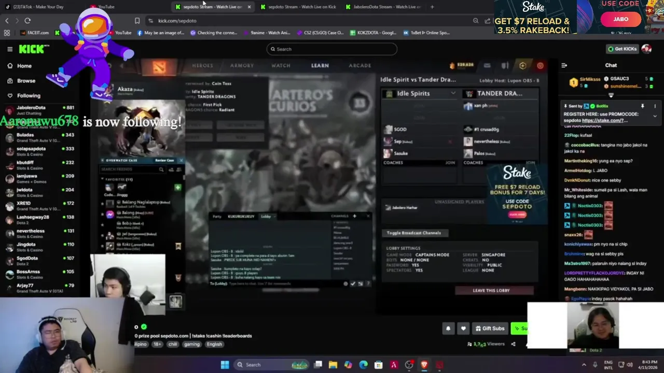Click the Stake SEPDOTO ad banner
The height and width of the screenshot is (373, 664).
click(517, 194)
